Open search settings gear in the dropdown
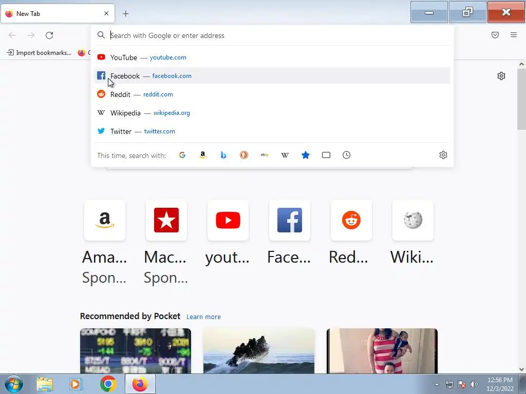Screen dimensions: 526x394 coord(443,155)
